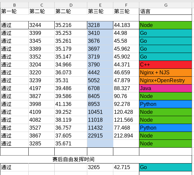Click the 语言 header cell
This screenshot has width=194, height=175.
[166, 12]
